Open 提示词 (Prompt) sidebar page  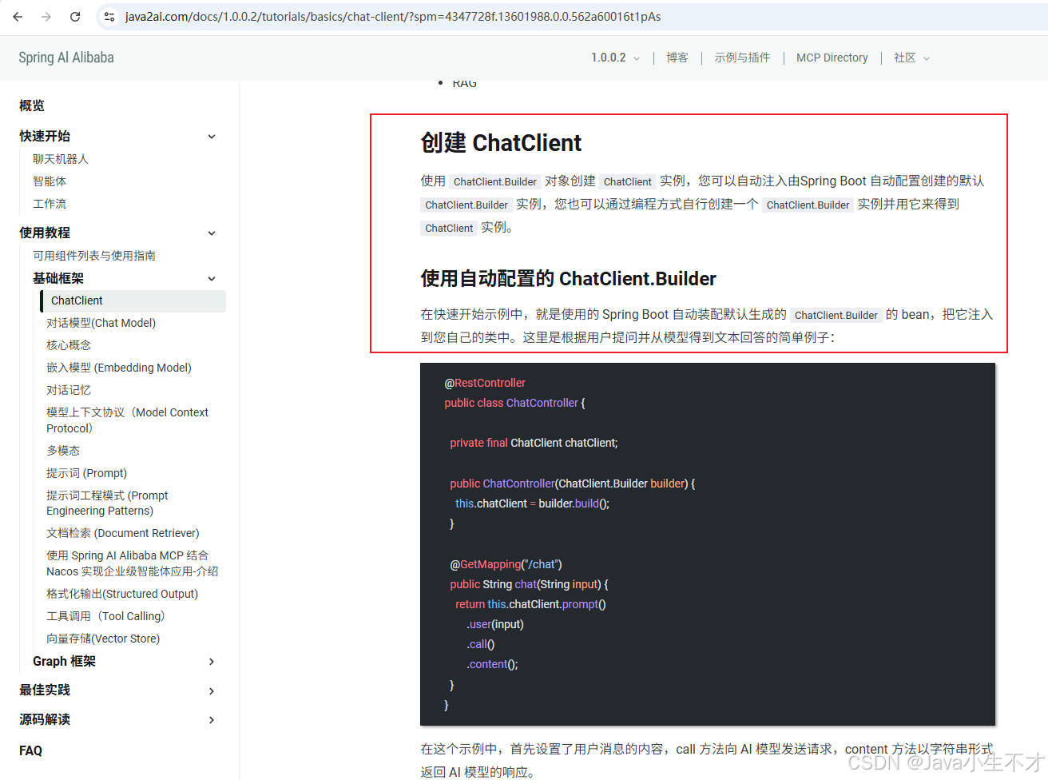coord(86,473)
